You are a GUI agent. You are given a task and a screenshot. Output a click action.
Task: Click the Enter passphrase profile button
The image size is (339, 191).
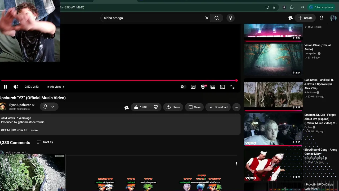321,7
